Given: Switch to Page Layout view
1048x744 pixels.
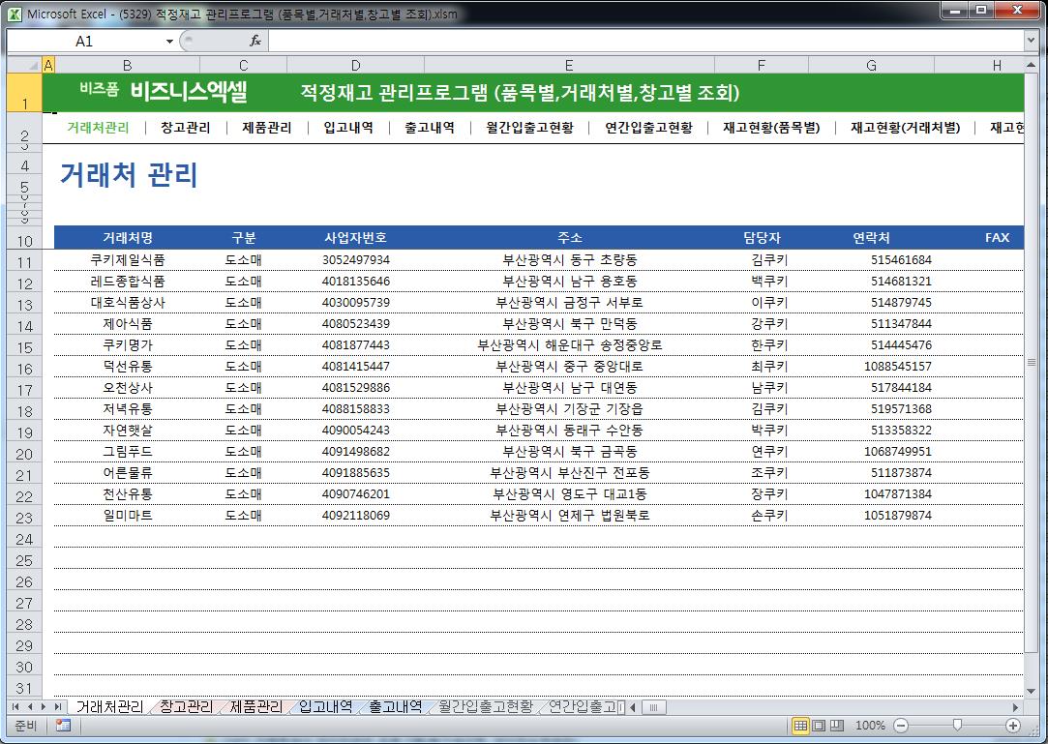Looking at the screenshot, I should [x=819, y=726].
